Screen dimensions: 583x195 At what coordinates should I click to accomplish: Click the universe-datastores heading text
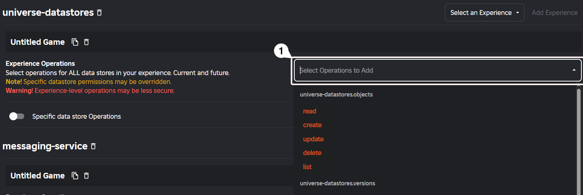pyautogui.click(x=48, y=13)
